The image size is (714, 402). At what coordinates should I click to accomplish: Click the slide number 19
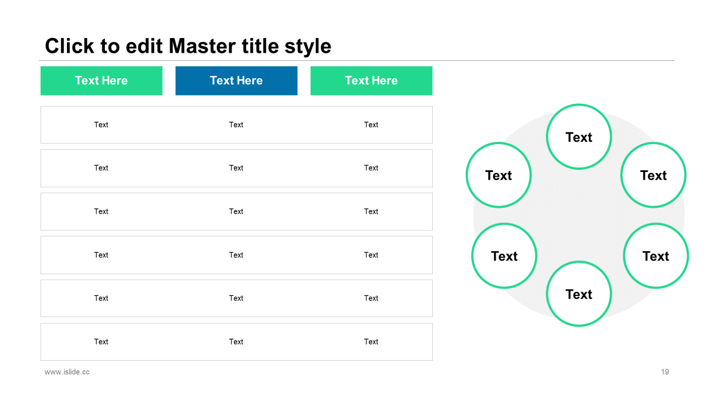(x=665, y=372)
